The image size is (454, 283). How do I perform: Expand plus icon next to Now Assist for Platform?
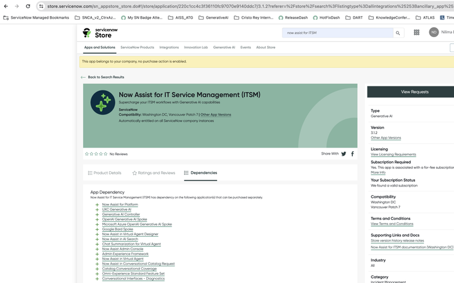coord(97,205)
